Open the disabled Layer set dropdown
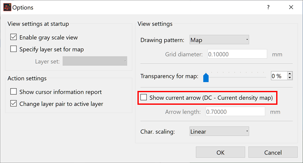303x163 pixels. [95, 61]
